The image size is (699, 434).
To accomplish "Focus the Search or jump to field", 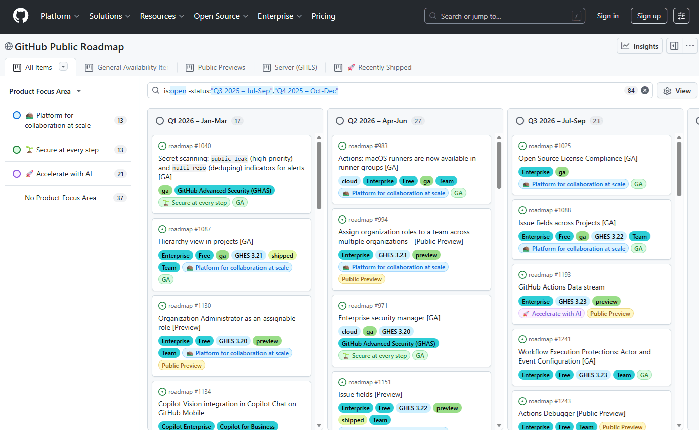I will 506,16.
